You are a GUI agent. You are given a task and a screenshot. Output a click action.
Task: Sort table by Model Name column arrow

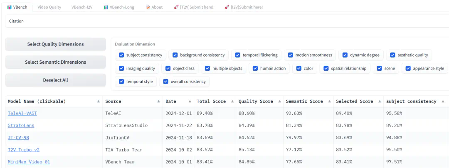[99, 101]
